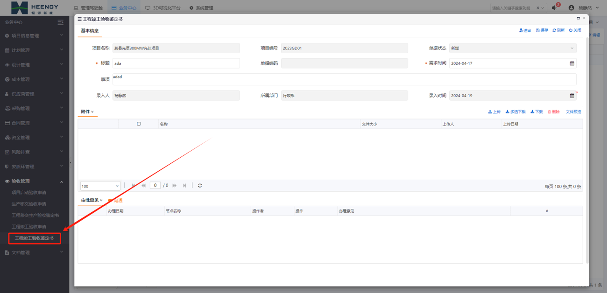Open 工程移交生产验收鉴定书 in the sidebar
Viewport: 607px width, 293px height.
pyautogui.click(x=35, y=216)
